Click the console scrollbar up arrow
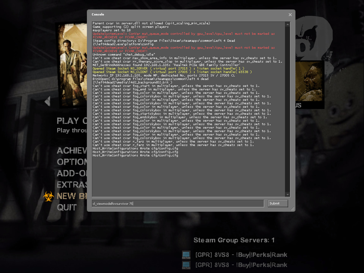This screenshot has width=364, height=273. 288,24
